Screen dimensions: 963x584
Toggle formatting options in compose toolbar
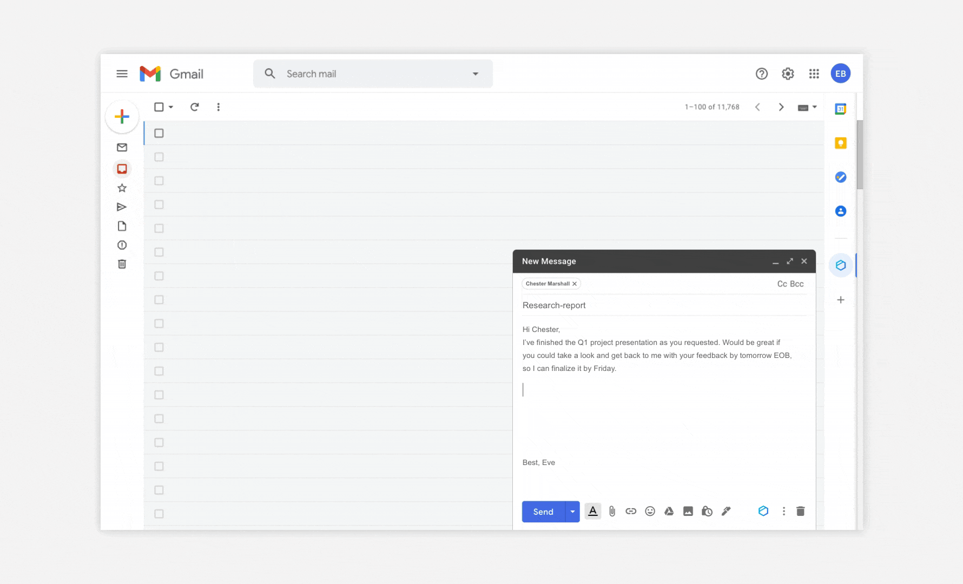click(x=593, y=511)
